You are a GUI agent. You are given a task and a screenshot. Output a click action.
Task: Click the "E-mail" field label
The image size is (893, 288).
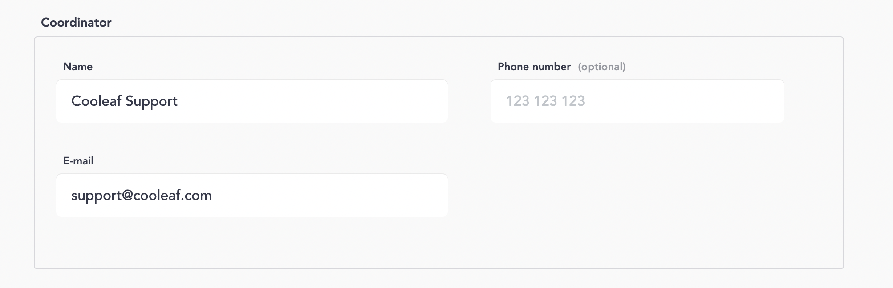click(78, 161)
